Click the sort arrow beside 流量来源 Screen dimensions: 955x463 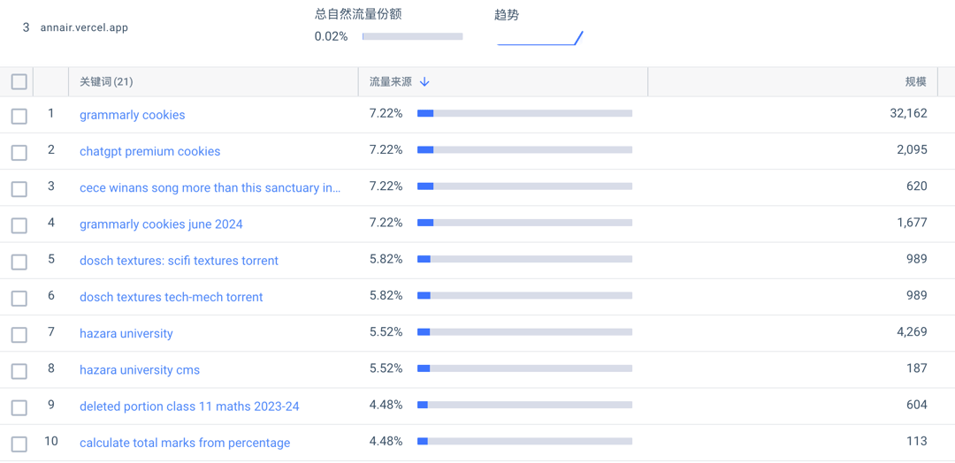[x=424, y=82]
